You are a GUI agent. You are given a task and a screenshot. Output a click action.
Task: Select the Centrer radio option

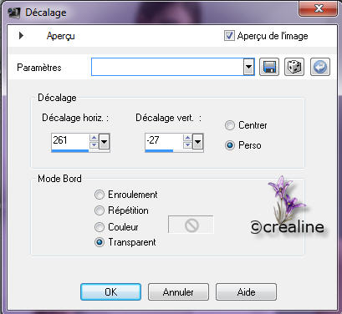point(230,125)
